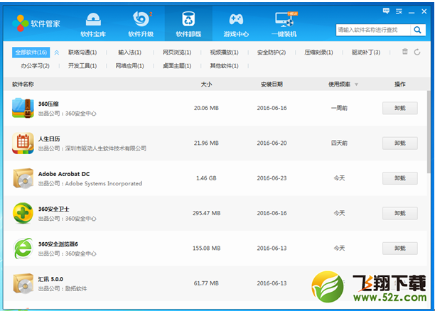Click the 360安全浏览器6 icon

click(23, 249)
